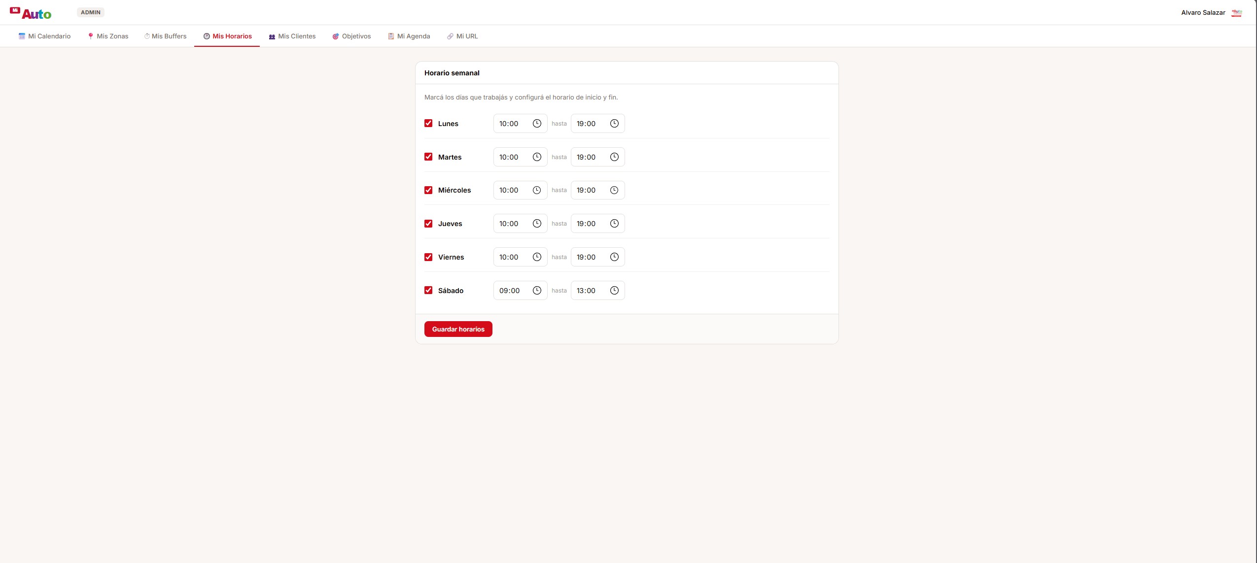The height and width of the screenshot is (563, 1257).
Task: Click the Horario semanal heading
Action: (452, 73)
